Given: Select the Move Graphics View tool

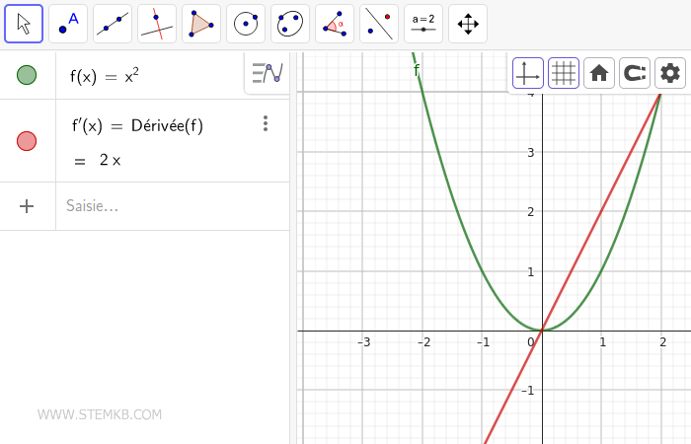Looking at the screenshot, I should pos(468,24).
